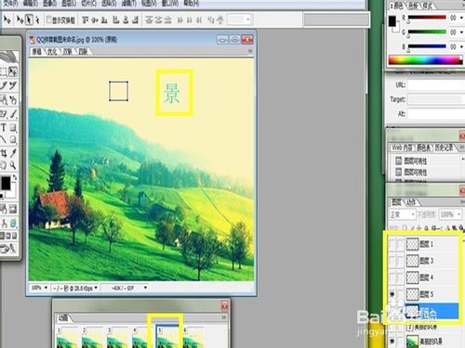Open the 100% zoom dropdown in status bar

click(x=39, y=288)
